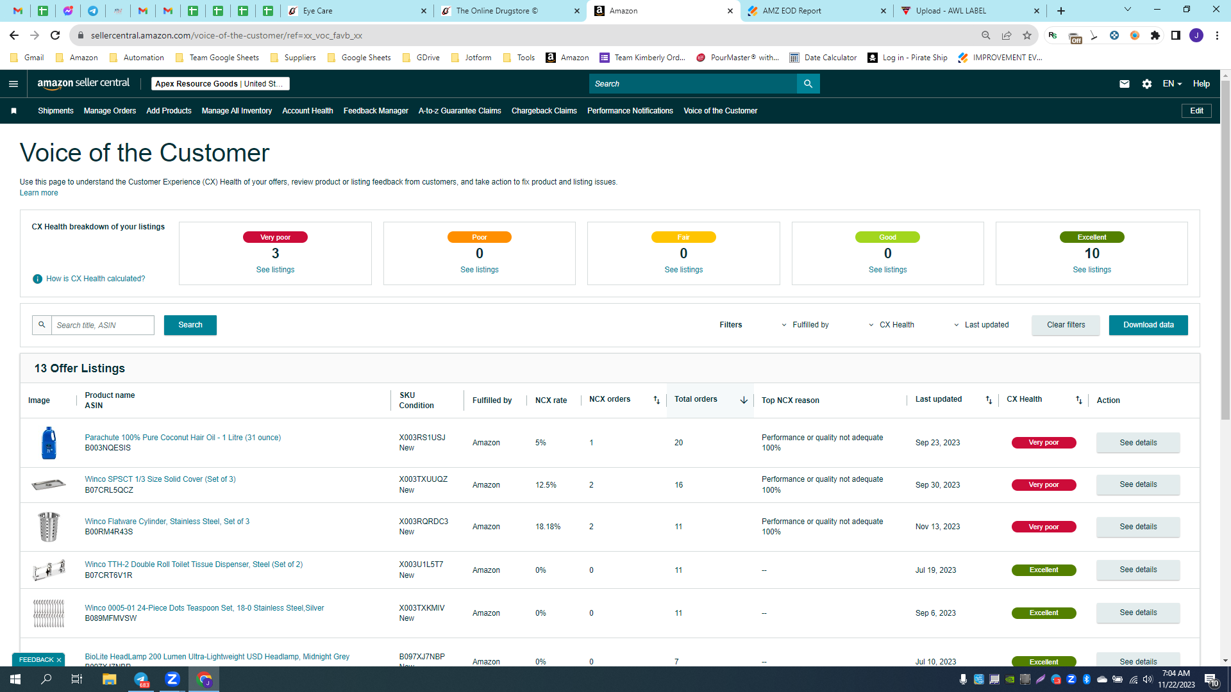Open How is CX Health calculated link
This screenshot has width=1231, height=692.
[x=96, y=279]
